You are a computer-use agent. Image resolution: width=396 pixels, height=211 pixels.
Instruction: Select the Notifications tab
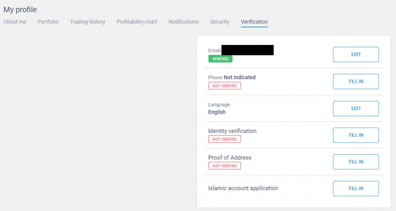point(183,22)
